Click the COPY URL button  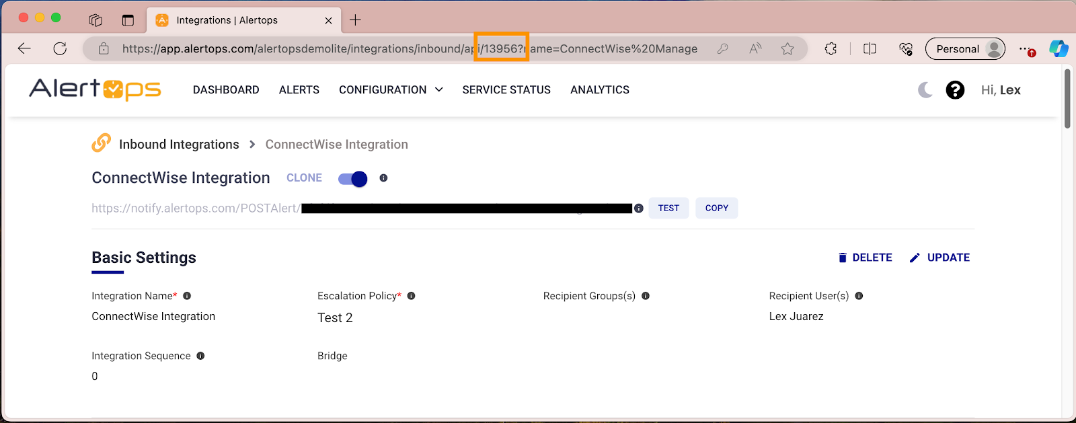[x=716, y=208]
